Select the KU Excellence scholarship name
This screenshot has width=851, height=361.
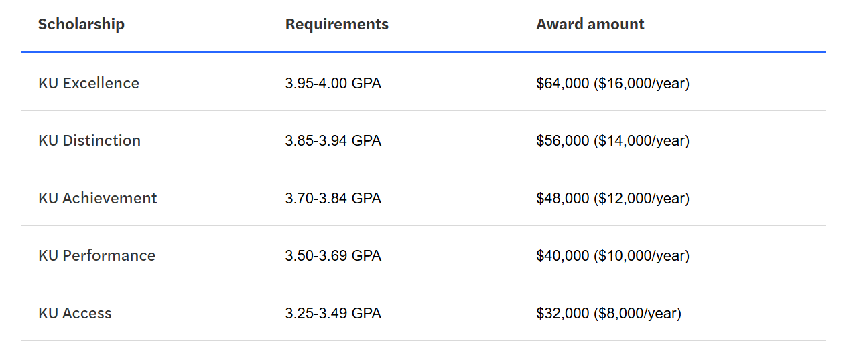(89, 83)
